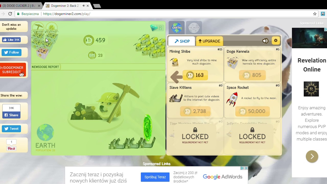
Task: Click ad next arrow button
Action: click(x=312, y=156)
